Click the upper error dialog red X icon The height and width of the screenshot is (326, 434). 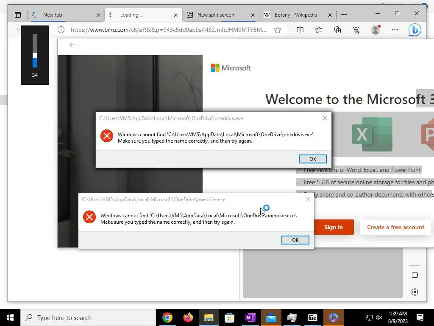coord(106,136)
